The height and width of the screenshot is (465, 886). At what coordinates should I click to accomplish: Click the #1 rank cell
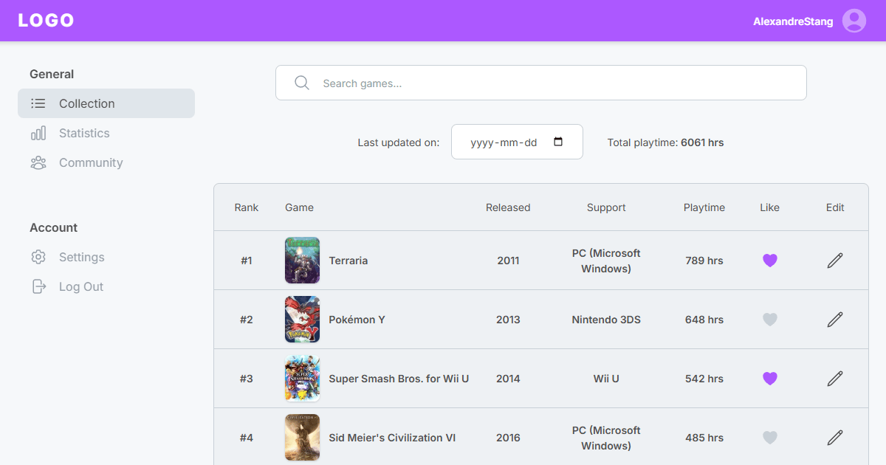tap(247, 261)
